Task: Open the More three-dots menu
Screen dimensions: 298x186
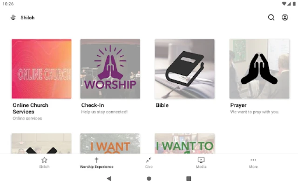Action: 253,160
